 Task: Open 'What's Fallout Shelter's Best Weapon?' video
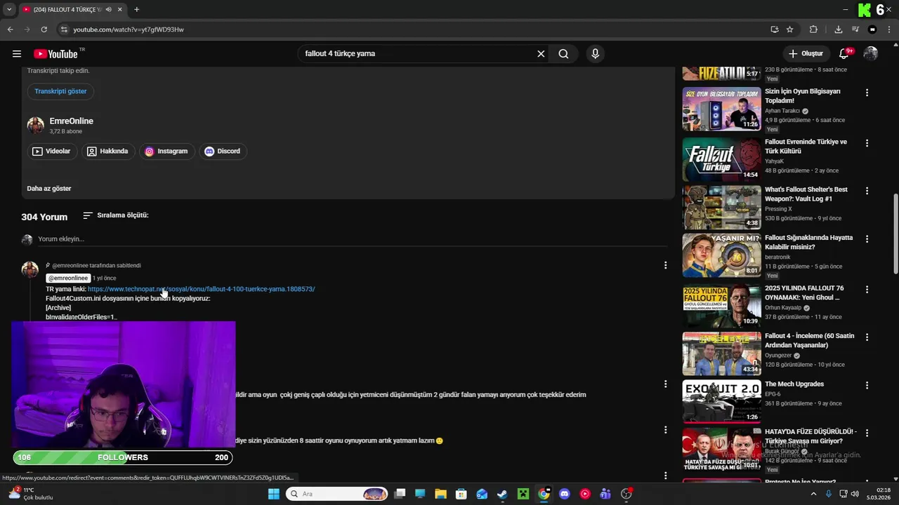click(x=806, y=194)
